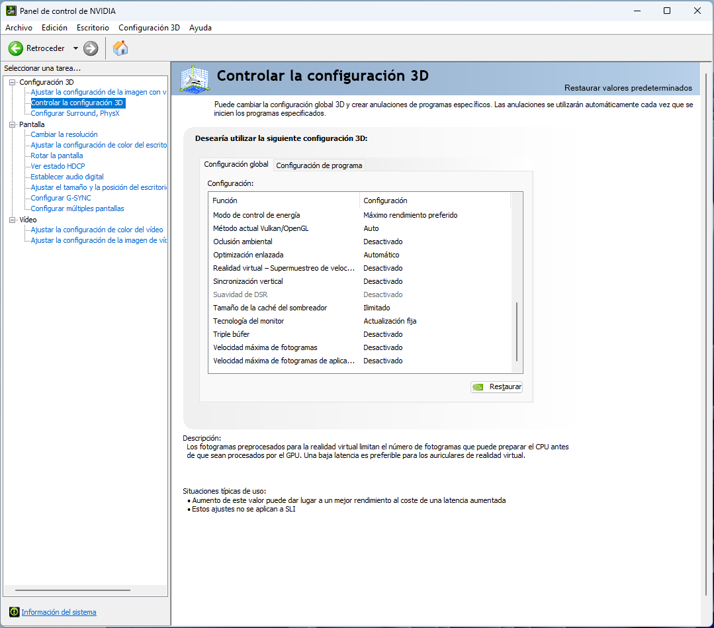Screen dimensions: 714x628
Task: Click the green Retroceder back arrow icon
Action: pos(15,48)
